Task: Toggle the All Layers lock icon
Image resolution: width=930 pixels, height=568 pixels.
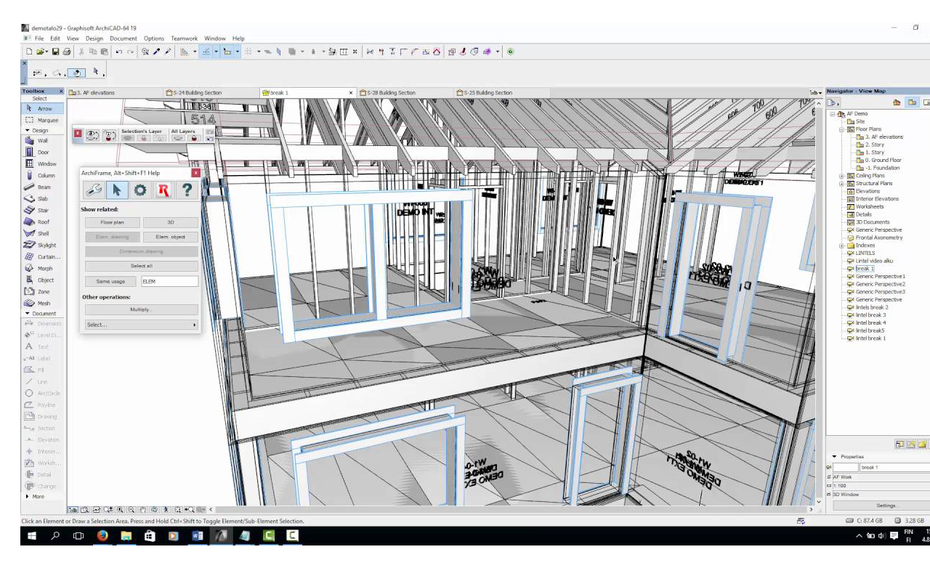Action: [194, 138]
